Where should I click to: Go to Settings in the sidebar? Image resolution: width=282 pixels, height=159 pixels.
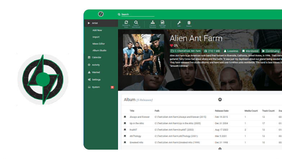(x=96, y=79)
